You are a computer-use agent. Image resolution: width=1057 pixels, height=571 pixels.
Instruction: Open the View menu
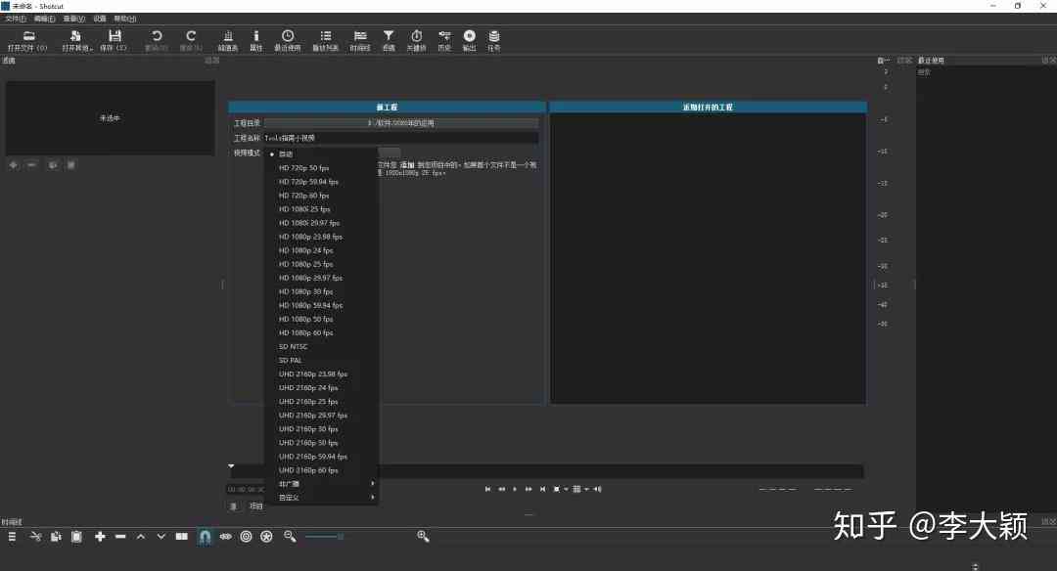coord(74,19)
